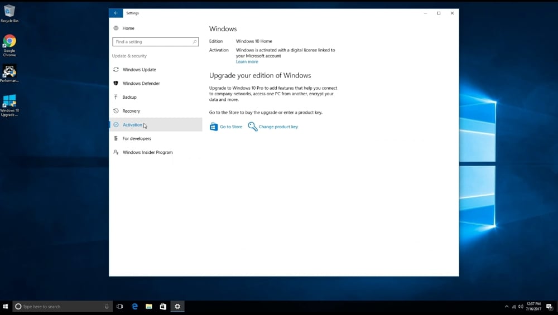Click the Settings back arrow button
Image resolution: width=558 pixels, height=315 pixels.
(116, 13)
